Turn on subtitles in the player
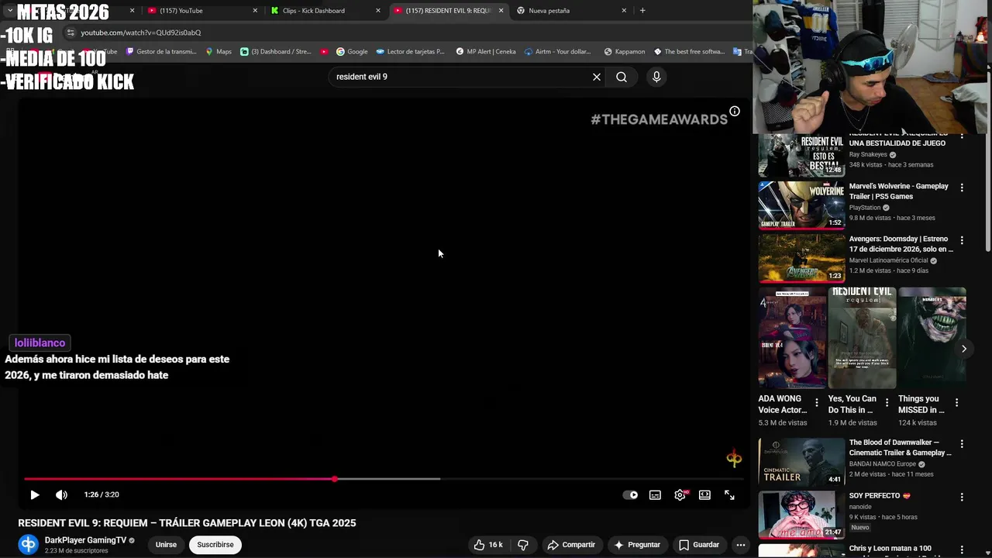 pos(655,495)
